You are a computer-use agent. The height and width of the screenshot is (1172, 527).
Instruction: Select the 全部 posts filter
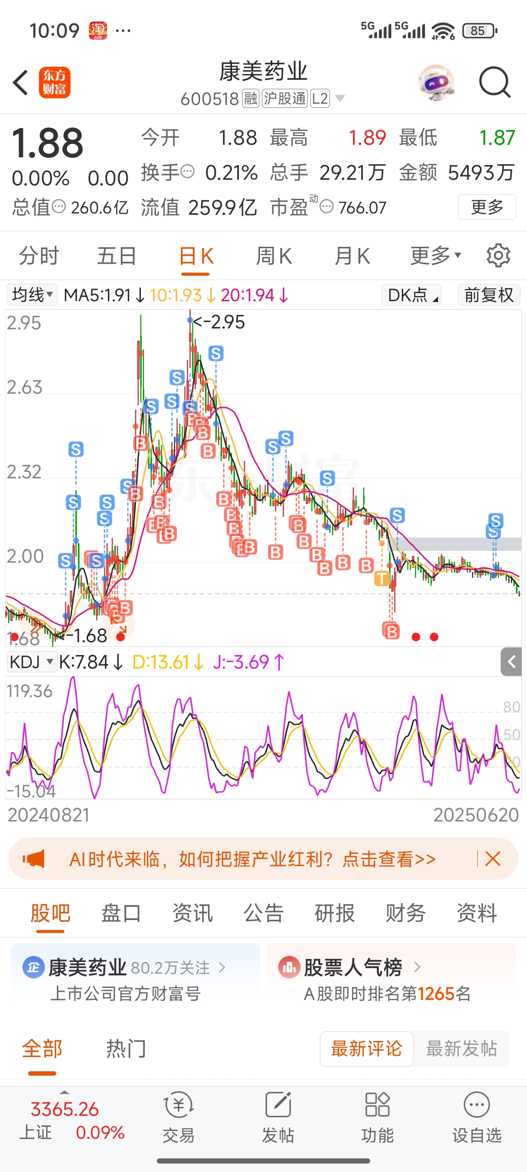click(x=42, y=1049)
